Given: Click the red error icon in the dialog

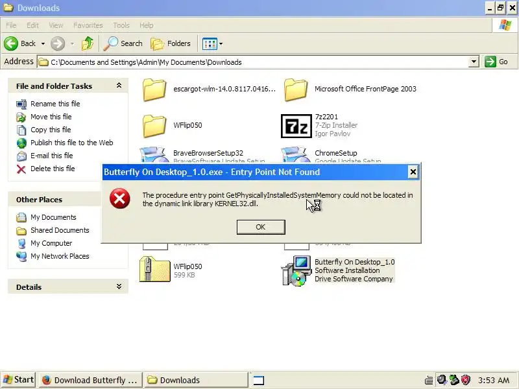Looking at the screenshot, I should tap(120, 198).
